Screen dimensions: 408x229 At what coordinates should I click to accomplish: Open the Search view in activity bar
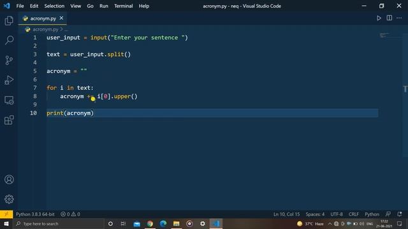9,40
